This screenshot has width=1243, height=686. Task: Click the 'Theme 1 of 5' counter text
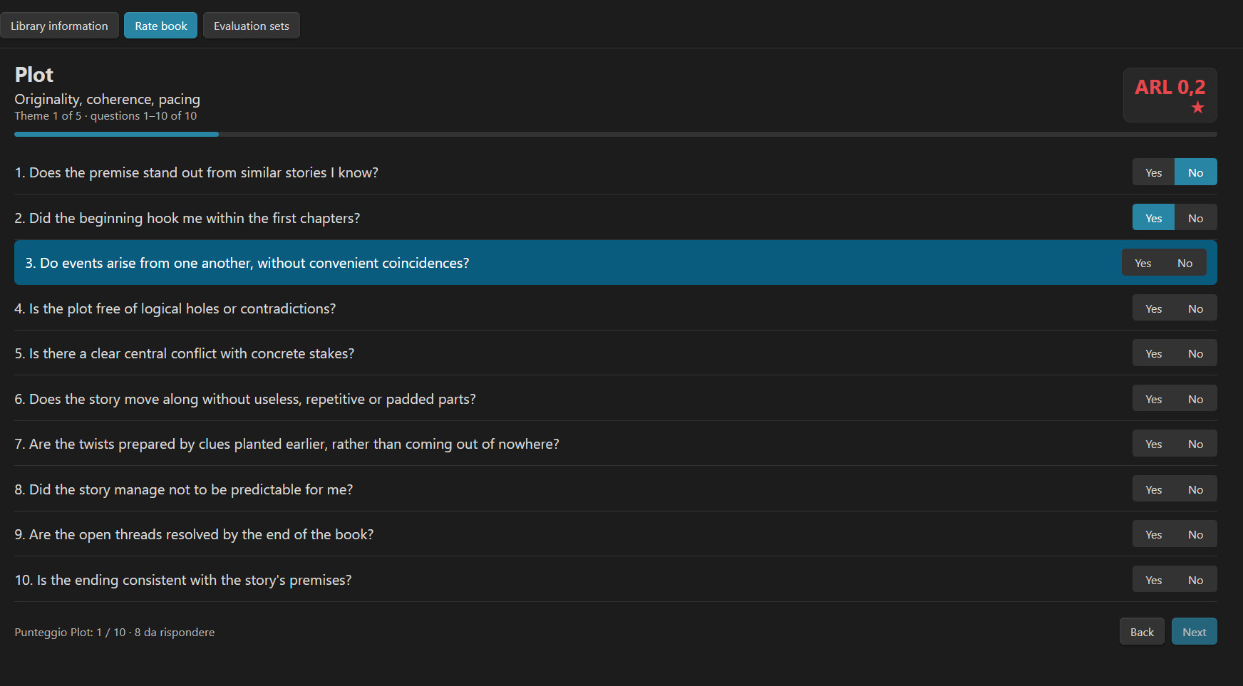pyautogui.click(x=48, y=115)
